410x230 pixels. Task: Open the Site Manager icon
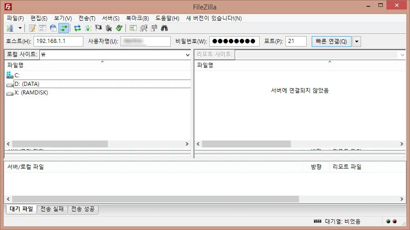click(x=10, y=28)
